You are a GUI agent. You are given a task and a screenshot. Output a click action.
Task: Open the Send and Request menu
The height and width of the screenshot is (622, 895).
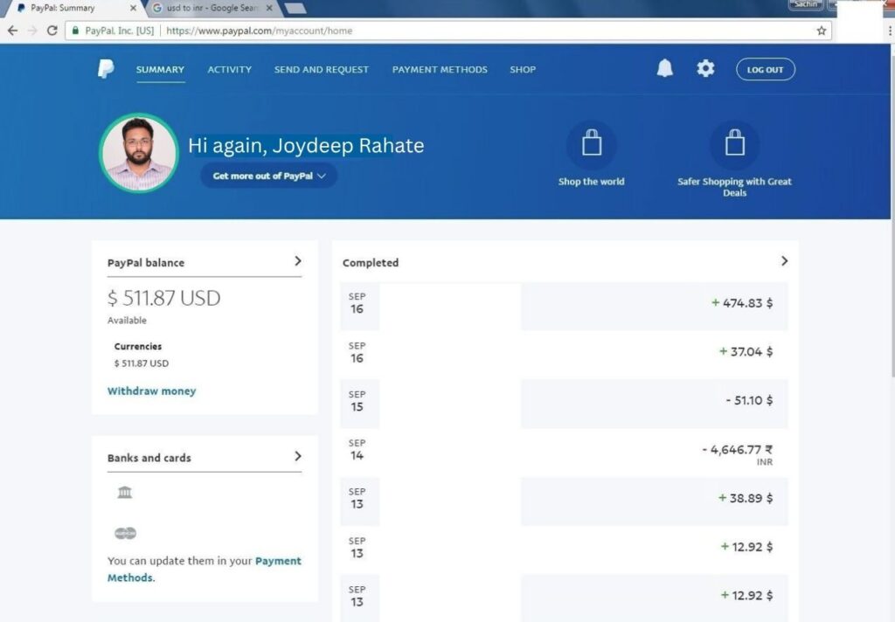pyautogui.click(x=321, y=70)
